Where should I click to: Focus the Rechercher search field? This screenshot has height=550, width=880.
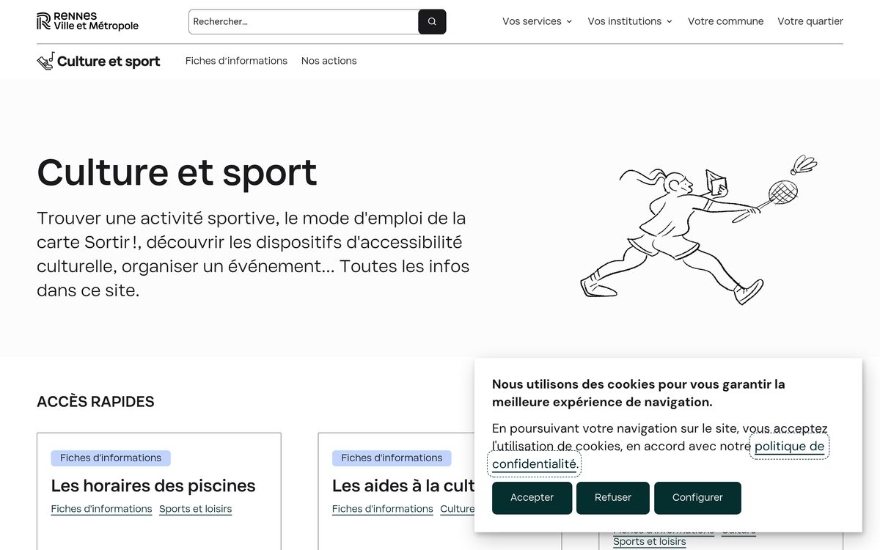tap(304, 22)
